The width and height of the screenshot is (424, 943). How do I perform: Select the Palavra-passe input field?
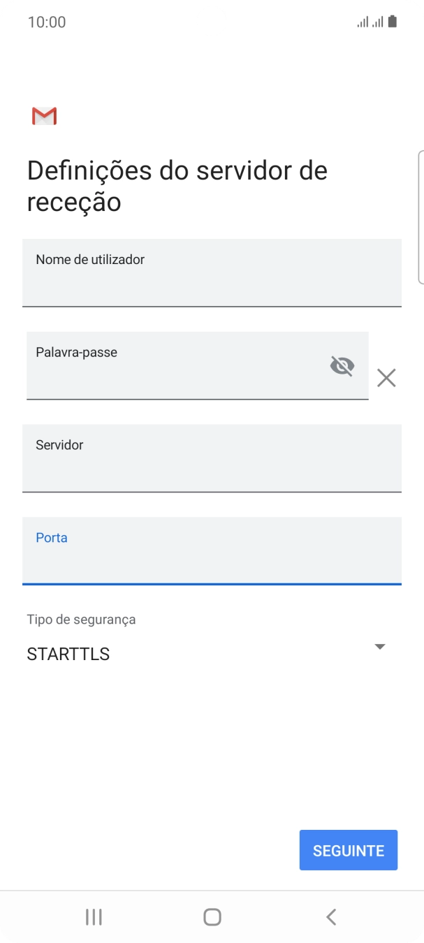click(x=198, y=365)
